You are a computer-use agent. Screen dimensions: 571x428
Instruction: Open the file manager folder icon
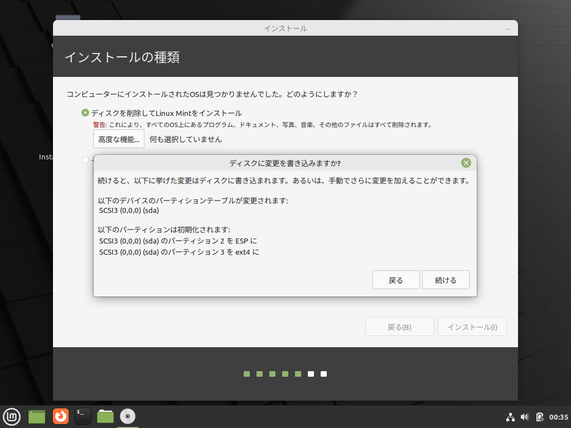click(105, 416)
